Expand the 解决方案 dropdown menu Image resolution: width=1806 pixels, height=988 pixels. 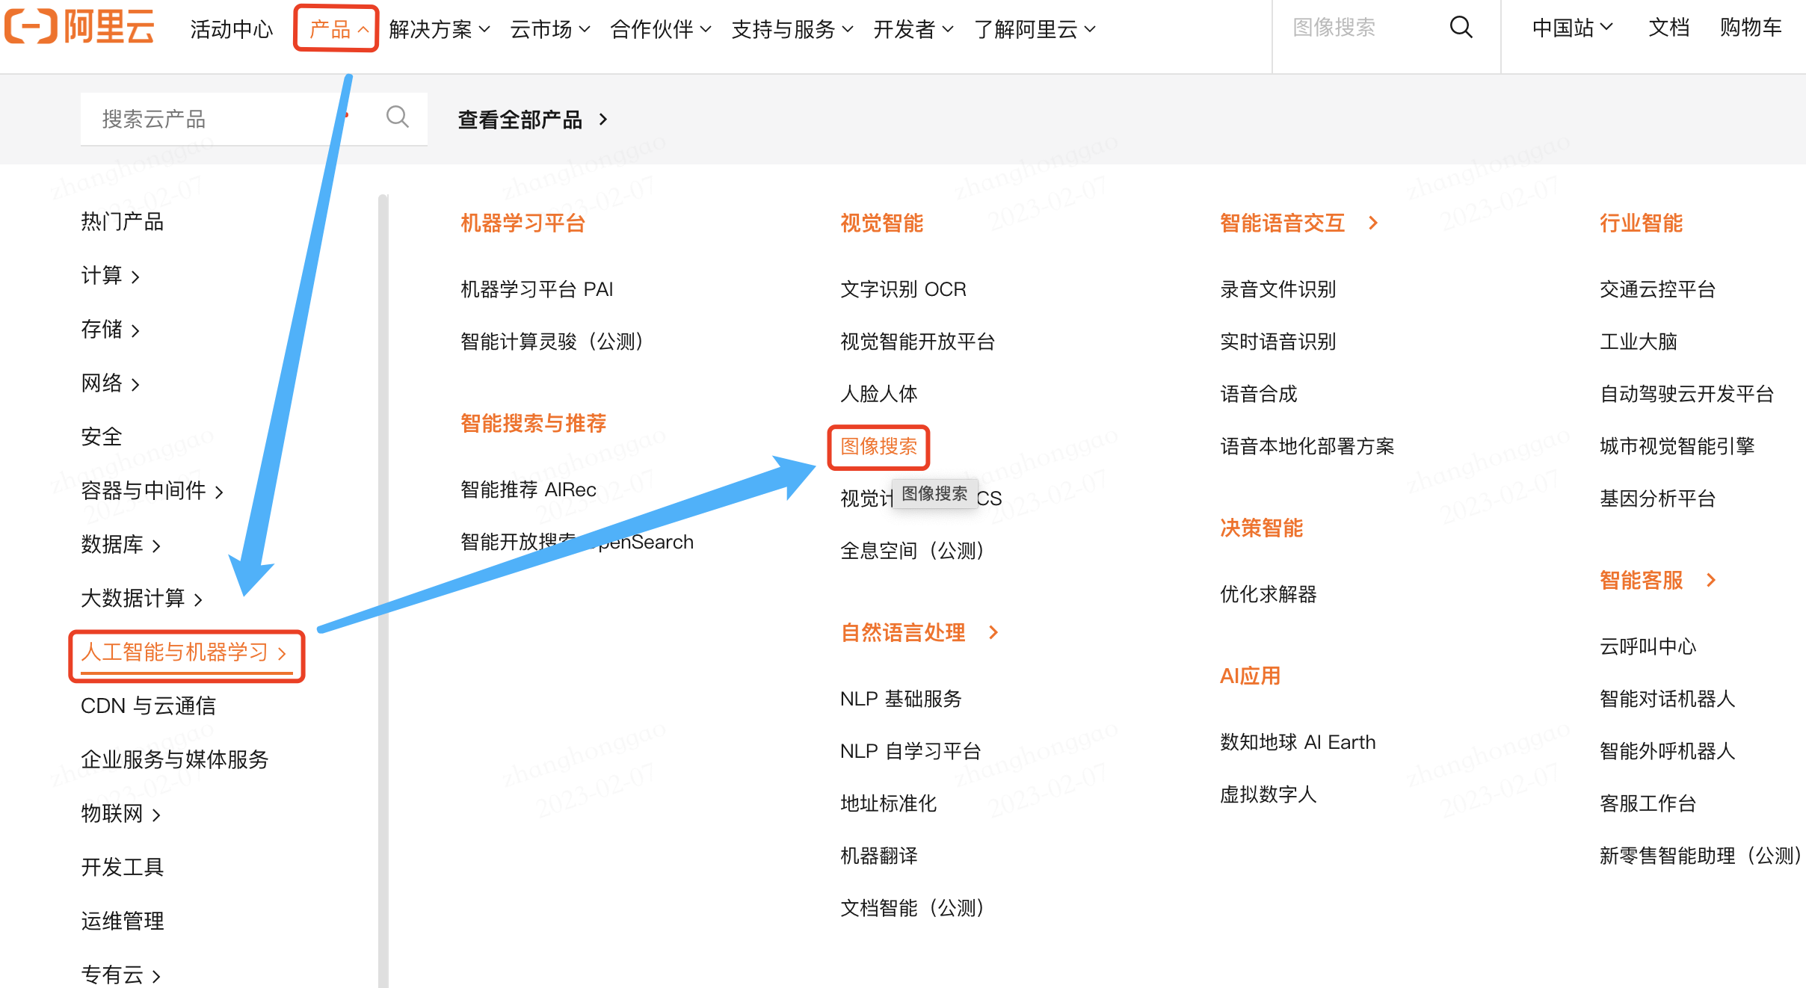439,29
